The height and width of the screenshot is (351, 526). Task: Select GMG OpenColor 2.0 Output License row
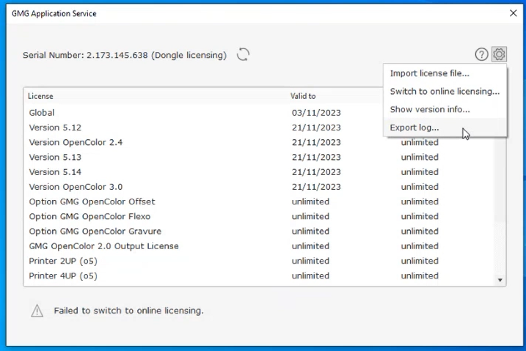coord(259,246)
